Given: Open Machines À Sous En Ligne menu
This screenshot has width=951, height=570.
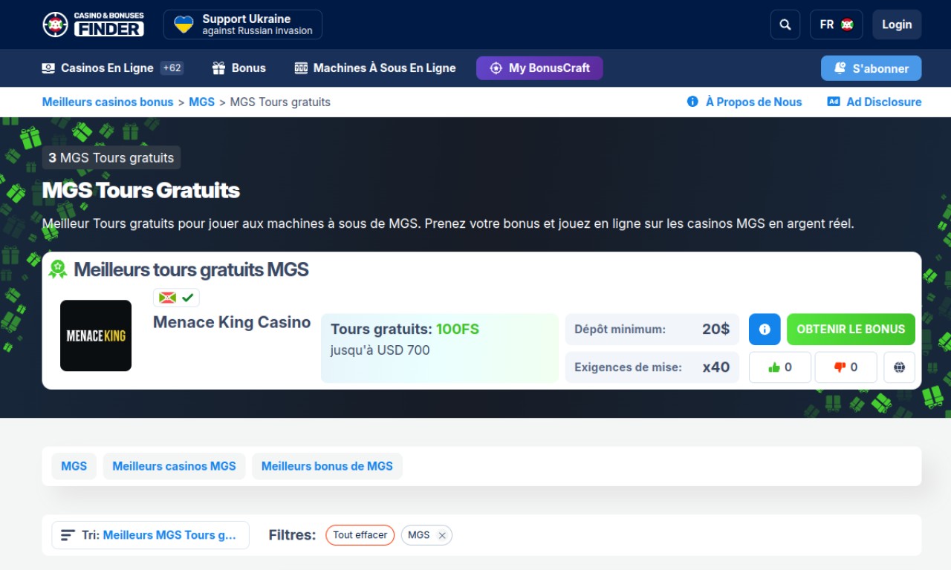Looking at the screenshot, I should pyautogui.click(x=375, y=68).
